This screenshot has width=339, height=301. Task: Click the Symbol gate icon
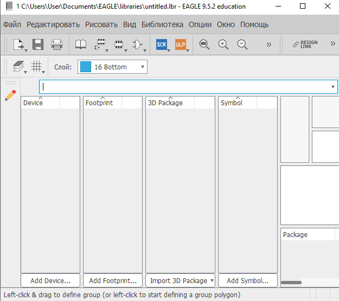click(138, 44)
